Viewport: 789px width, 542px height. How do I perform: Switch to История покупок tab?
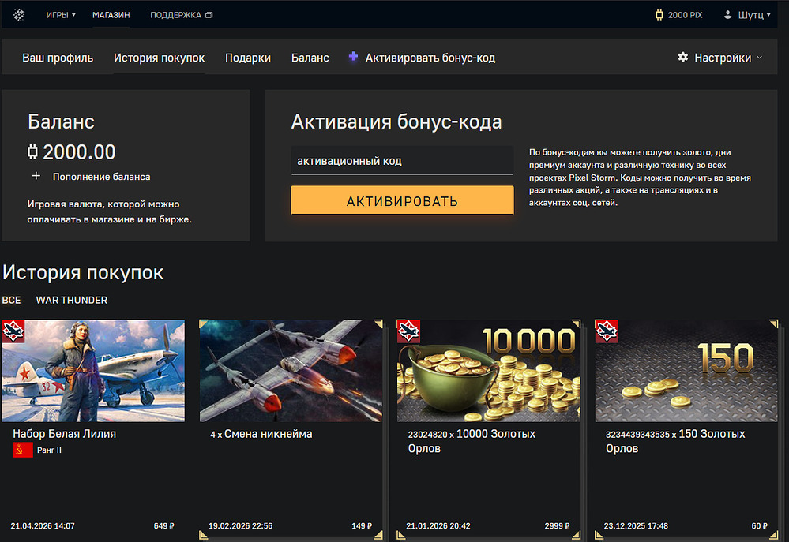pos(159,58)
